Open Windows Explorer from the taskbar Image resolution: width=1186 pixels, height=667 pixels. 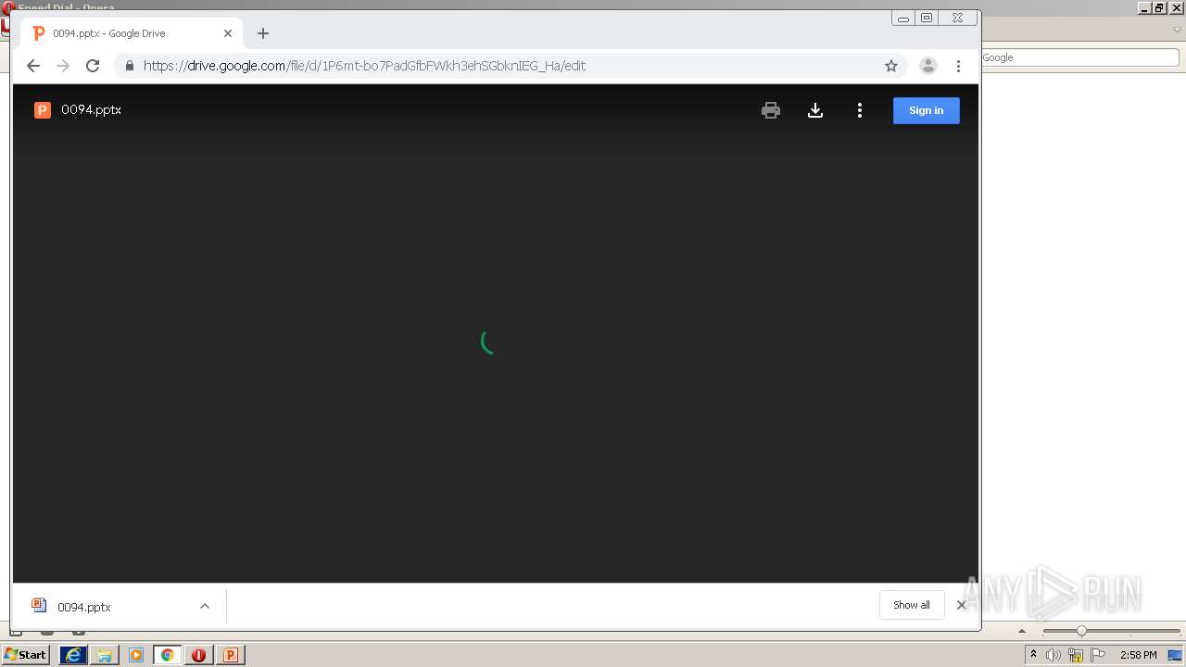tap(105, 655)
